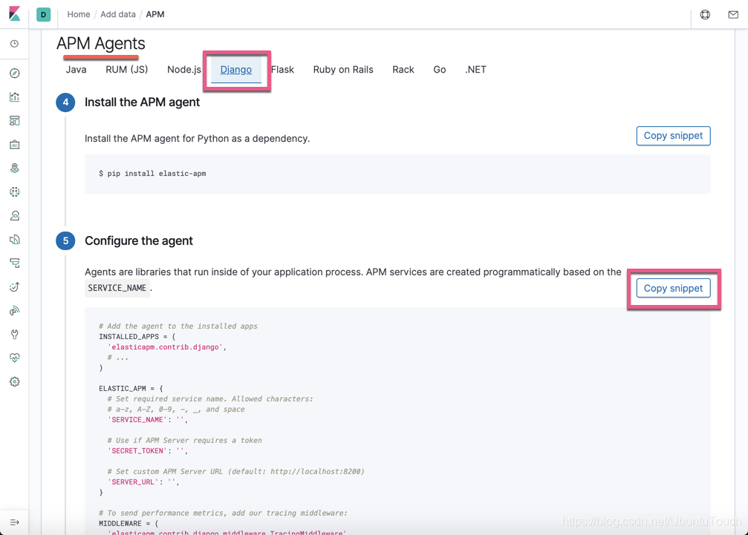The height and width of the screenshot is (535, 748).
Task: Open Maps icon in sidebar
Action: 15,168
